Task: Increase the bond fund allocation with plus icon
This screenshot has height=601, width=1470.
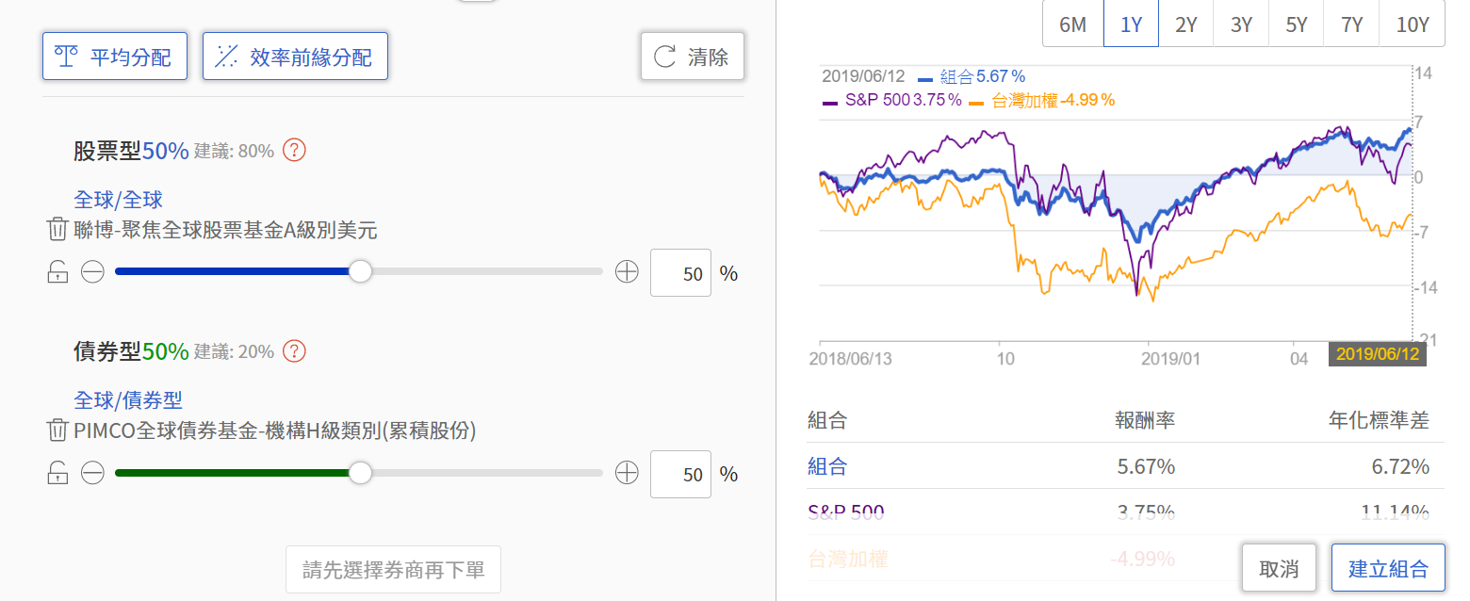Action: click(627, 473)
